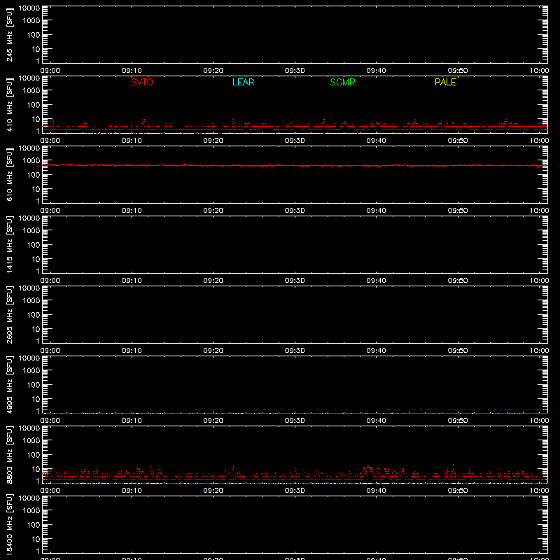Click 10:00 tick under the 610 MHz panel
560x560 pixels.
coord(539,211)
